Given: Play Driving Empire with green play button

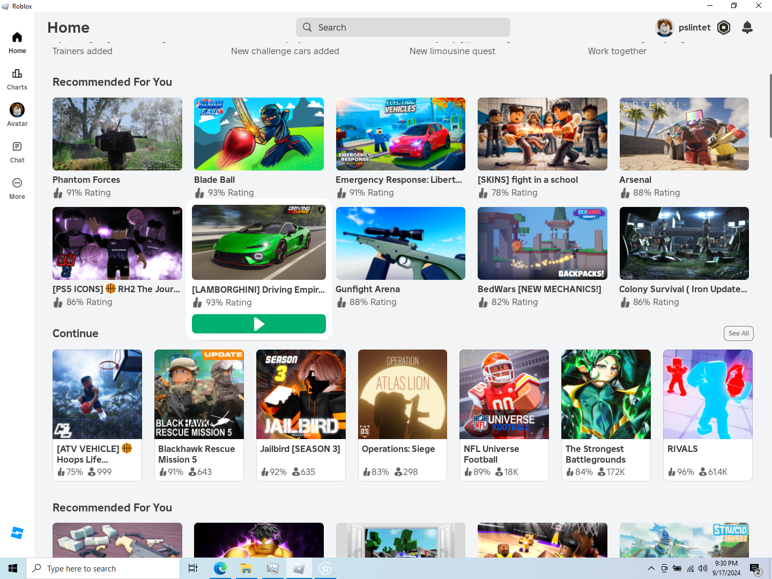Looking at the screenshot, I should coord(259,324).
